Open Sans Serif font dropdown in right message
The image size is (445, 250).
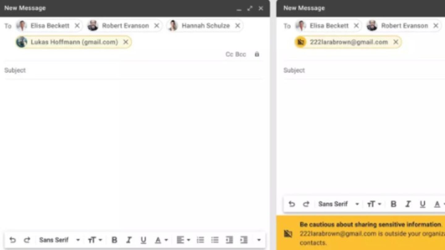click(339, 204)
